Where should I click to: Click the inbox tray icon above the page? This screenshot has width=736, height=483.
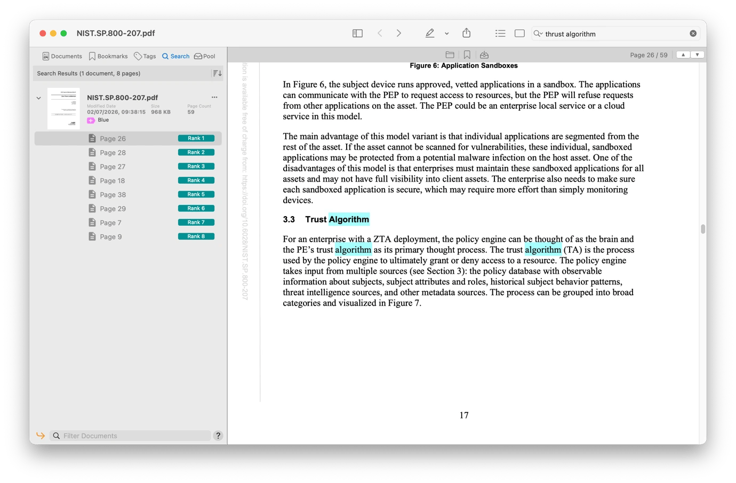pyautogui.click(x=484, y=55)
